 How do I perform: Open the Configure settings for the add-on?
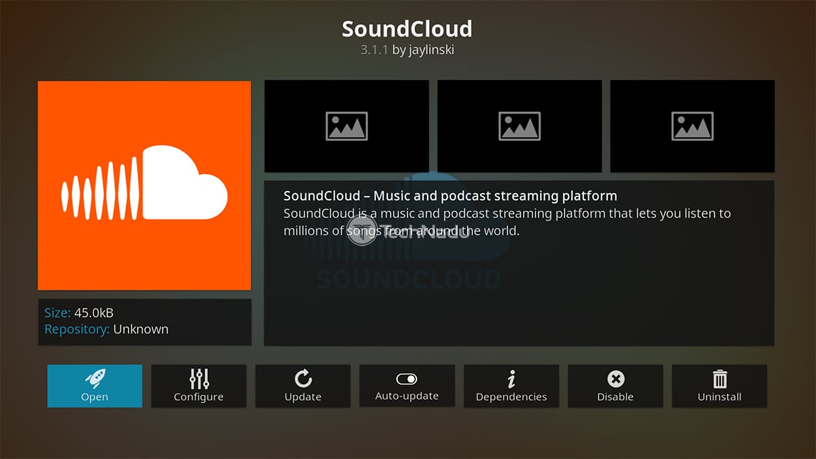coord(199,386)
